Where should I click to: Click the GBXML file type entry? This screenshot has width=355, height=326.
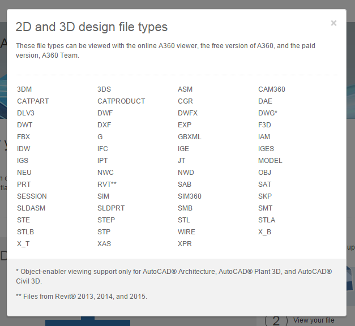point(189,137)
